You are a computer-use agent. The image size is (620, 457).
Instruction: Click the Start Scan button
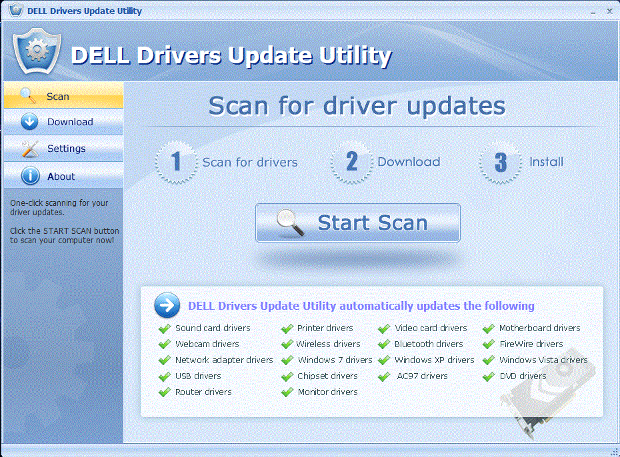[357, 223]
